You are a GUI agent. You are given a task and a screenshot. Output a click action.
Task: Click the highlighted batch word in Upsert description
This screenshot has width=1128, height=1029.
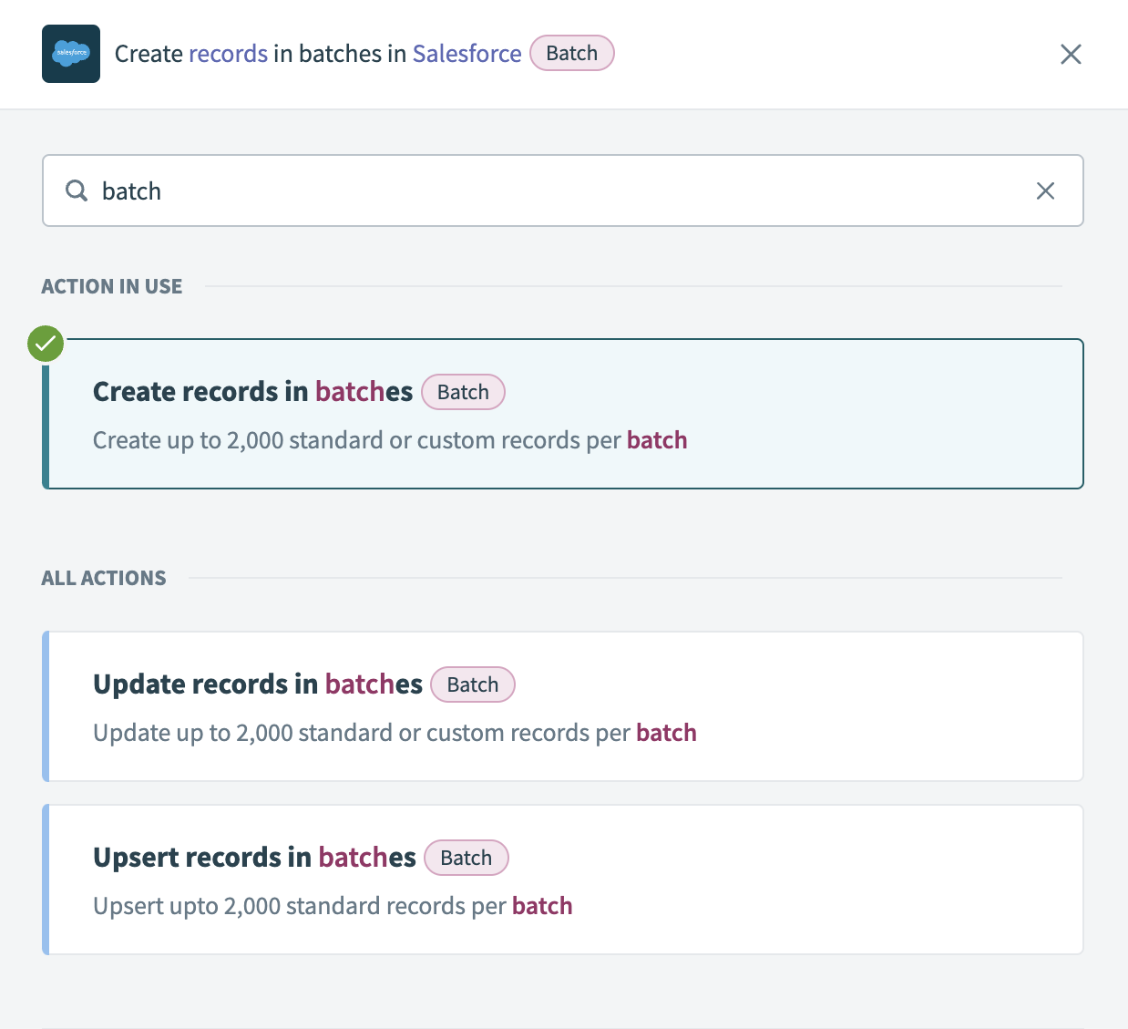(x=542, y=905)
